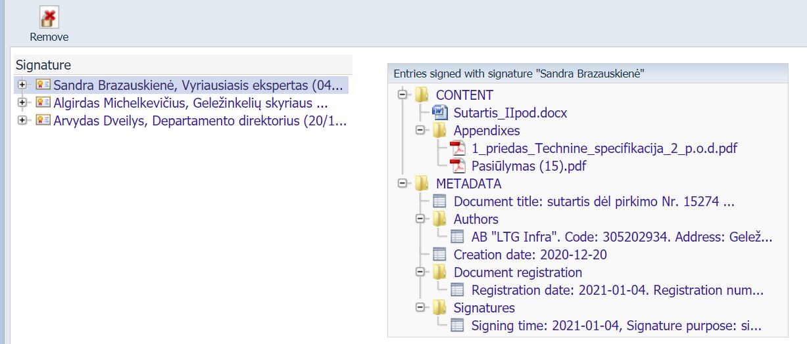
Task: Select the Document title metadata entry
Action: click(x=593, y=202)
